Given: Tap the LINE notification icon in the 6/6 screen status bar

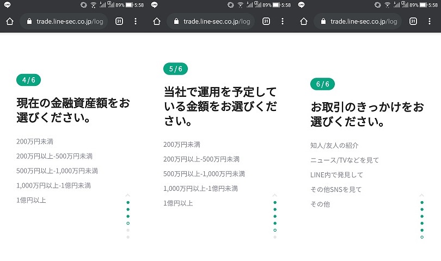Looking at the screenshot, I should click(x=301, y=5).
